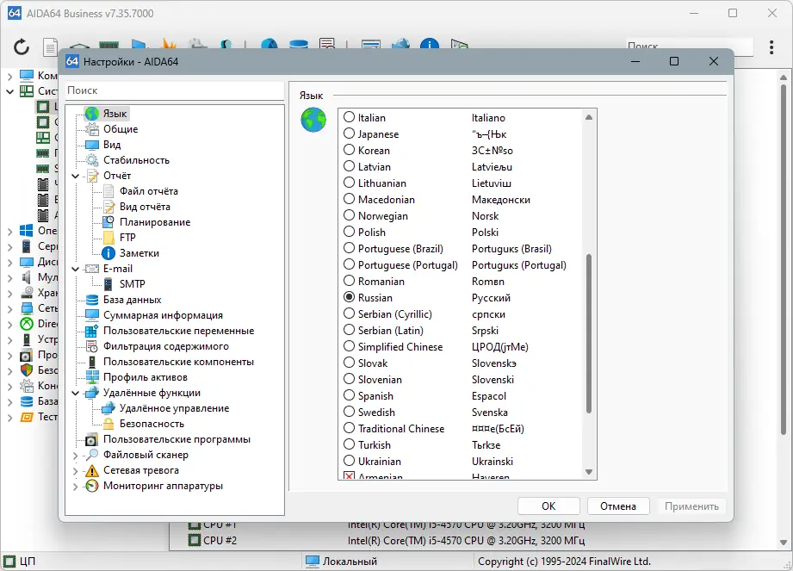Open Стабильность gear icon
Screen dimensions: 793x571
tap(92, 160)
